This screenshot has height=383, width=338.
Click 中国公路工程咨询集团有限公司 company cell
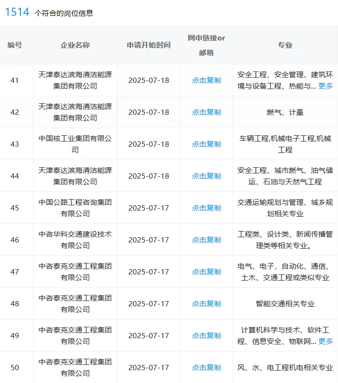pyautogui.click(x=75, y=208)
